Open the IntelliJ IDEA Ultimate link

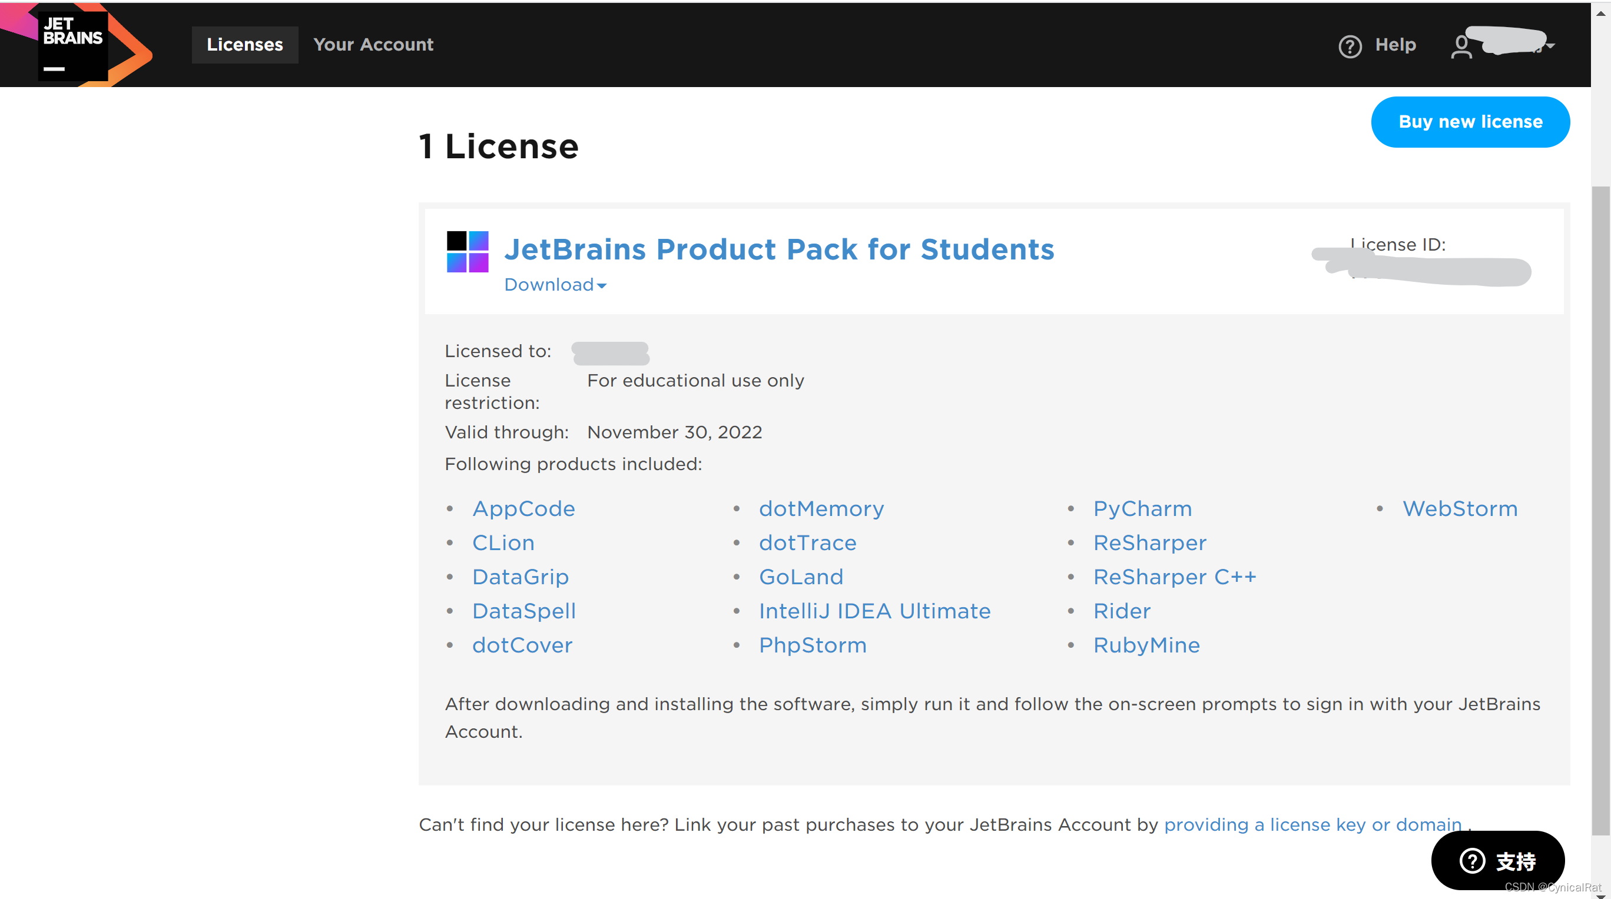pos(874,610)
